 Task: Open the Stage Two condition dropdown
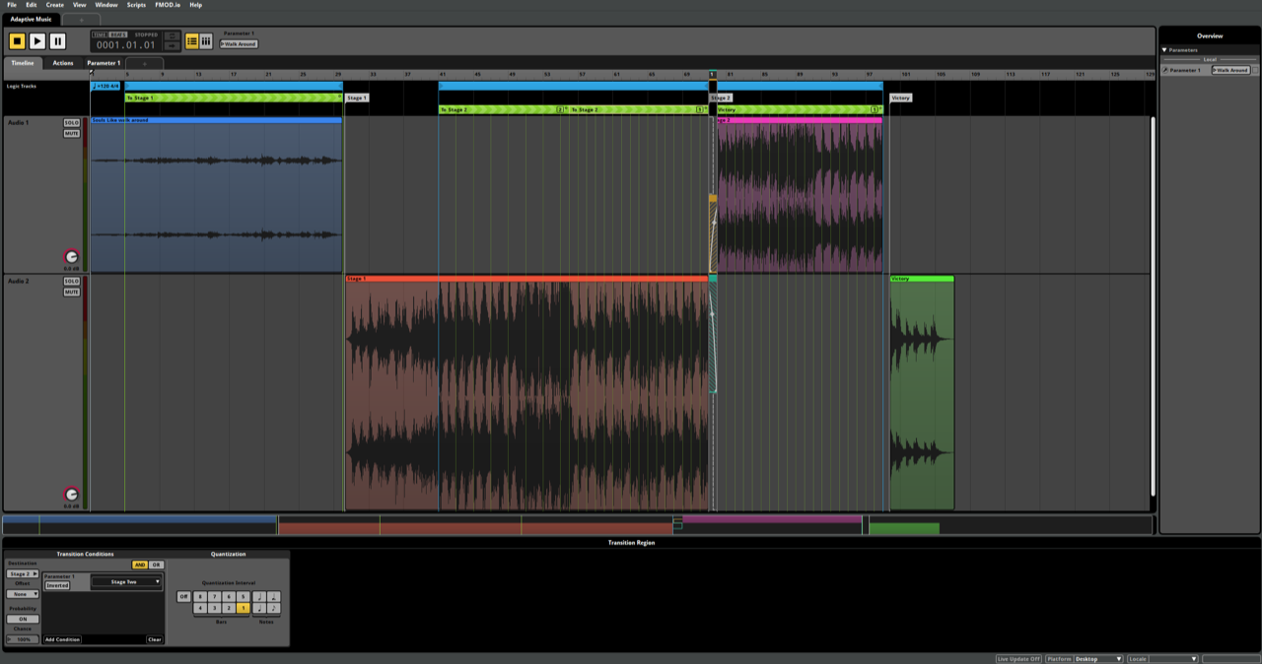click(x=125, y=582)
